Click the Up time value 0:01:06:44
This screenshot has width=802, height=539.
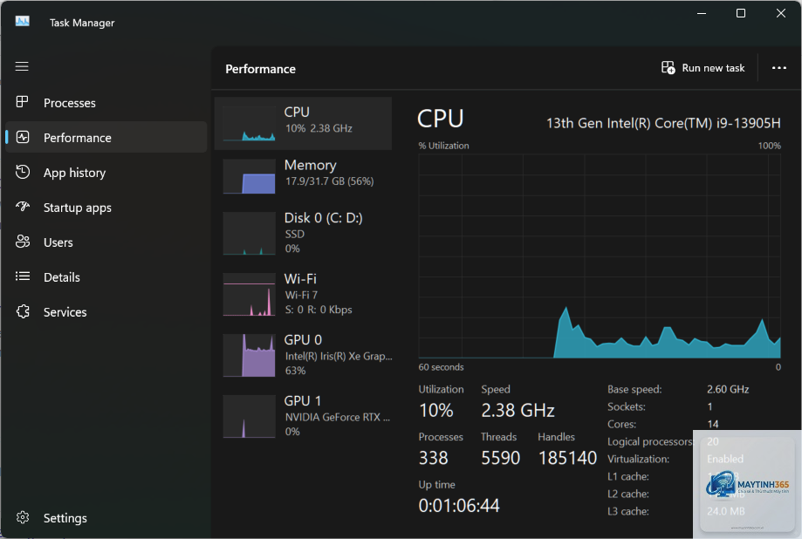click(459, 506)
